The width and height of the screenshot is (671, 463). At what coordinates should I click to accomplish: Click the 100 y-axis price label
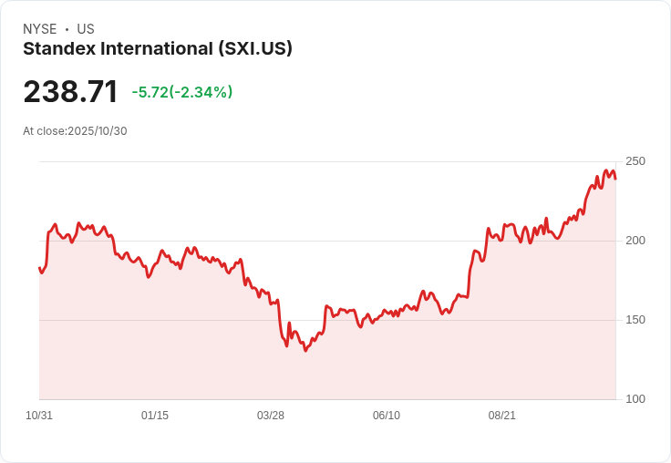pyautogui.click(x=635, y=399)
